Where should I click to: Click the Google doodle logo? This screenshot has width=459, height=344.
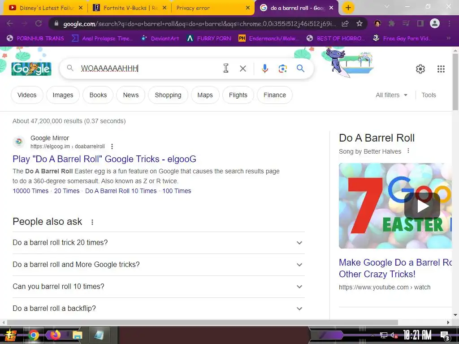tap(31, 69)
